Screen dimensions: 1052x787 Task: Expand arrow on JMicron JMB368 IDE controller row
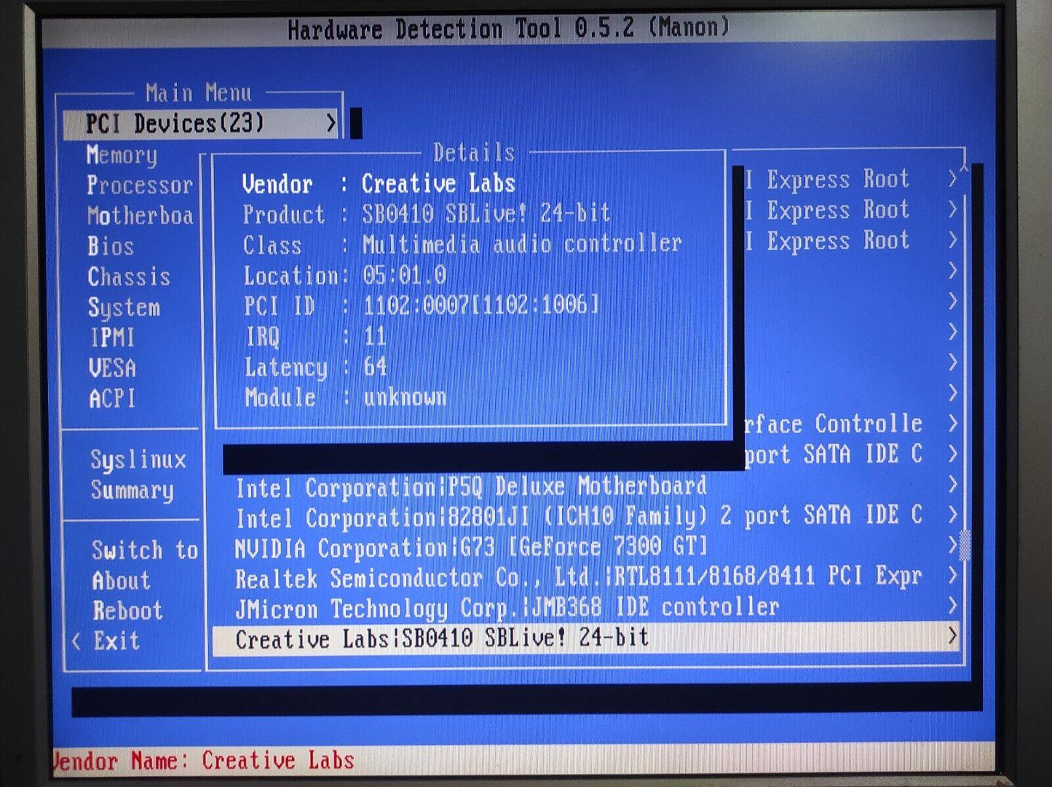click(x=952, y=606)
